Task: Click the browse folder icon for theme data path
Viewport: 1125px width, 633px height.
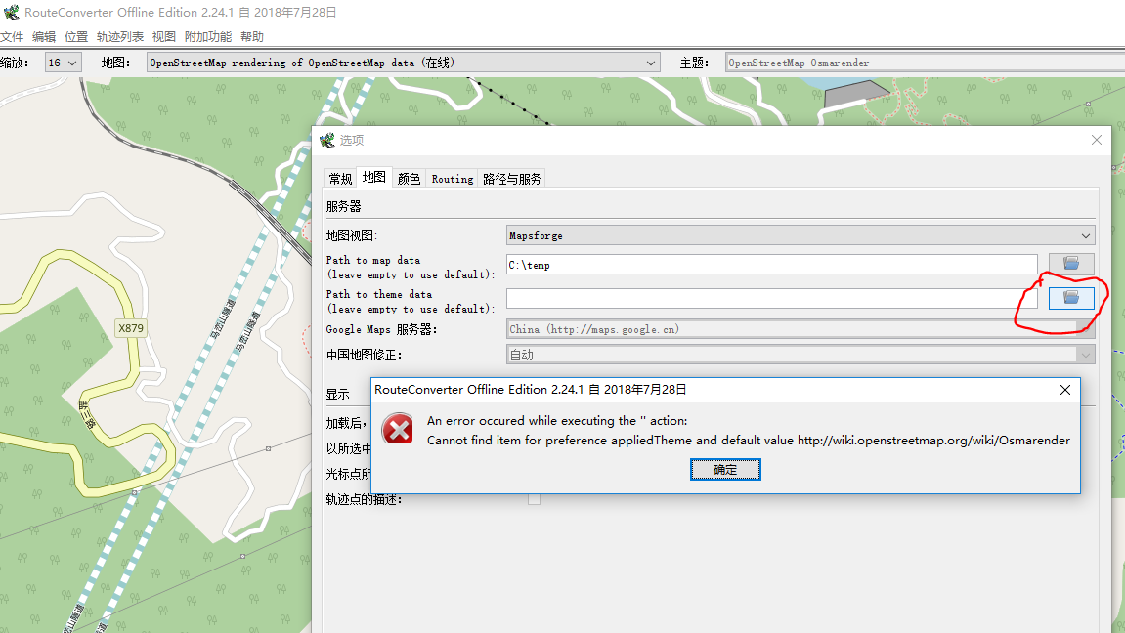Action: click(x=1071, y=298)
